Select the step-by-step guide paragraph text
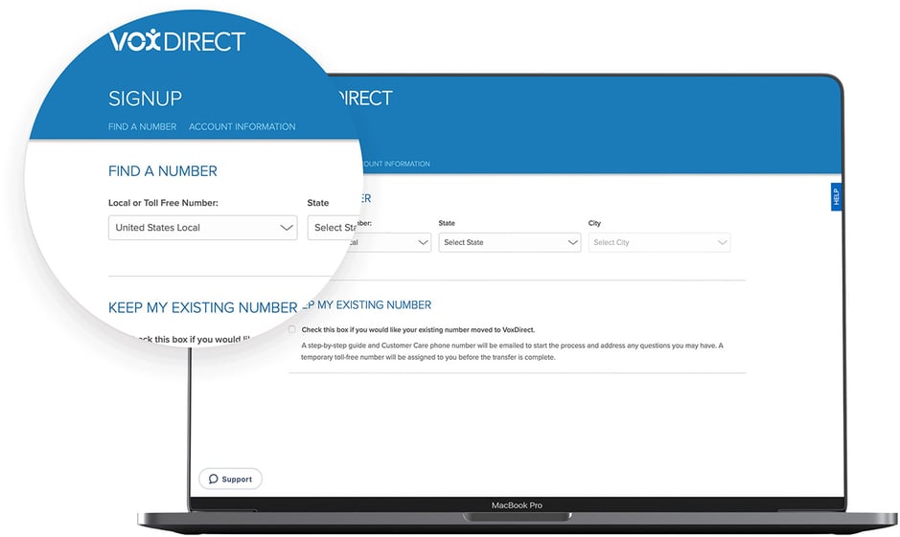 pyautogui.click(x=512, y=351)
